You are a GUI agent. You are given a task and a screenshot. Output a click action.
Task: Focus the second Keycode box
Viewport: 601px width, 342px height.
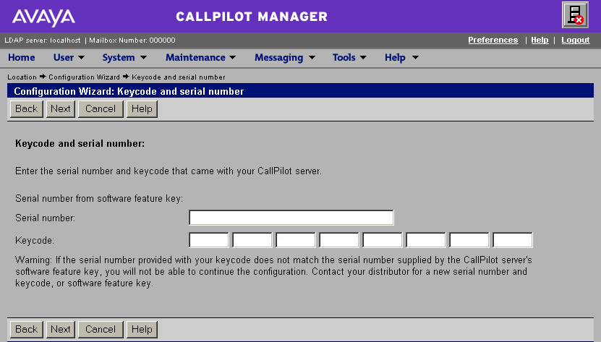pyautogui.click(x=252, y=240)
